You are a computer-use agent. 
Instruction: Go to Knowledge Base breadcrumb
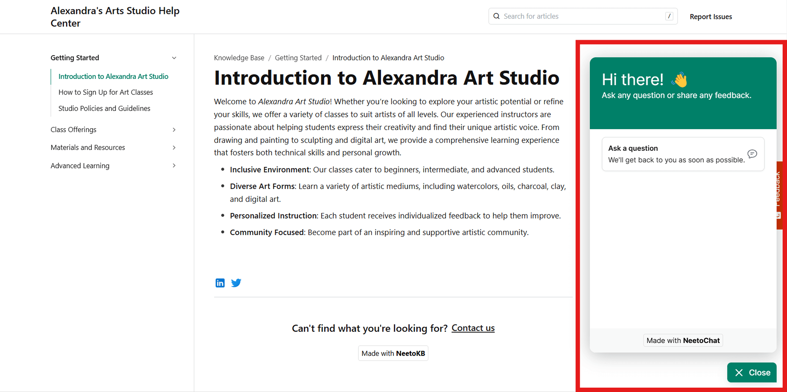pos(239,58)
